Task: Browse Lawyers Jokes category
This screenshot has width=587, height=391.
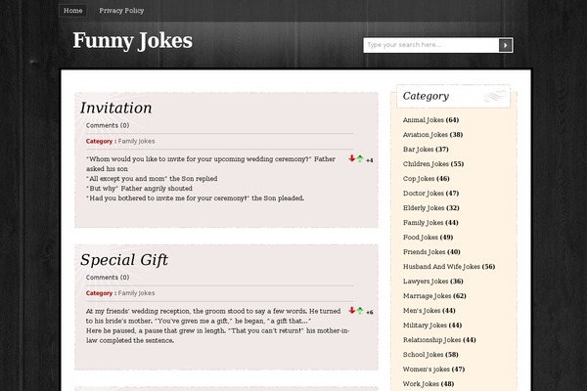Action: click(x=426, y=282)
